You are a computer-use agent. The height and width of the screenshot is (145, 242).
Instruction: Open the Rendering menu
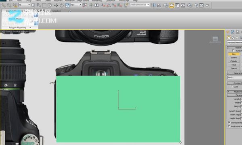(97, 1)
